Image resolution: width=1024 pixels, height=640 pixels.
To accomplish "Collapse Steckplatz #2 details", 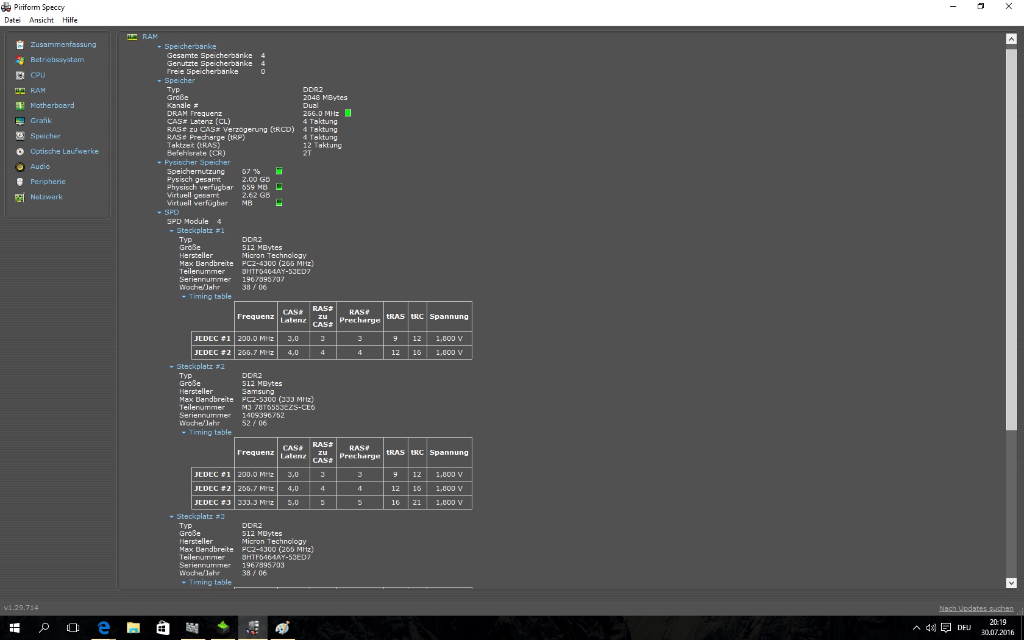I will point(172,367).
